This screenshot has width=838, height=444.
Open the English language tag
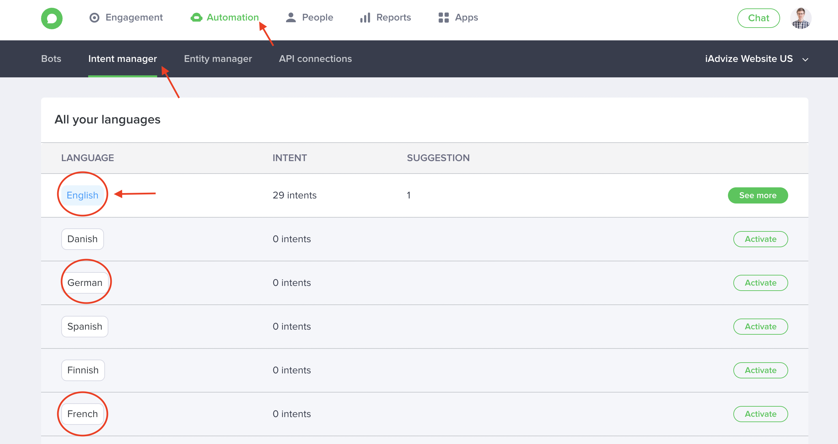[x=82, y=195]
